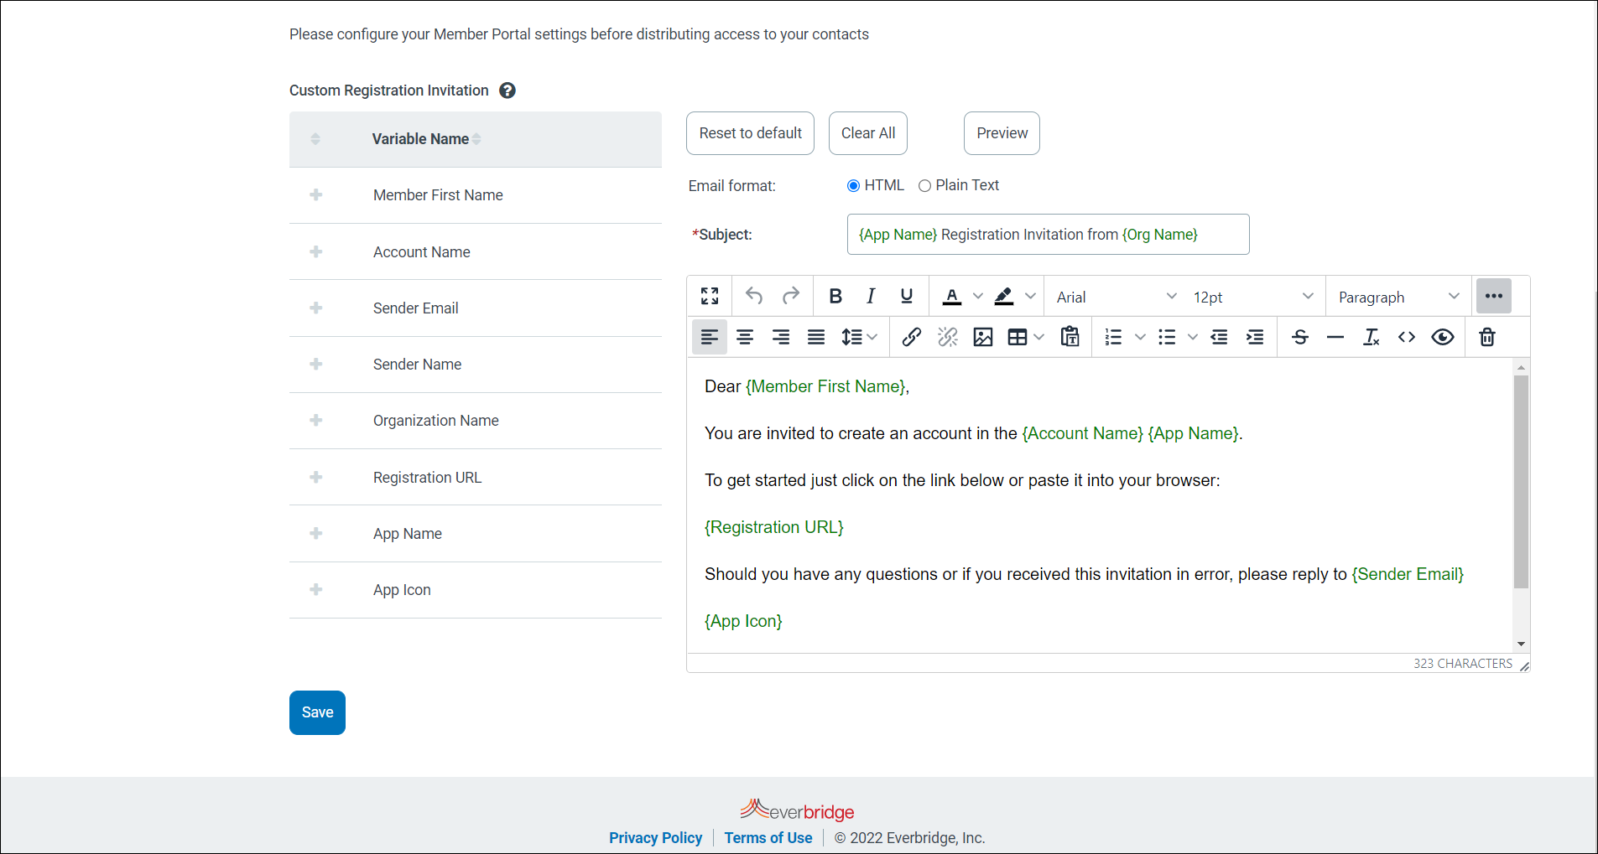The height and width of the screenshot is (854, 1598).
Task: Click the trash icon in editor toolbar
Action: point(1486,337)
